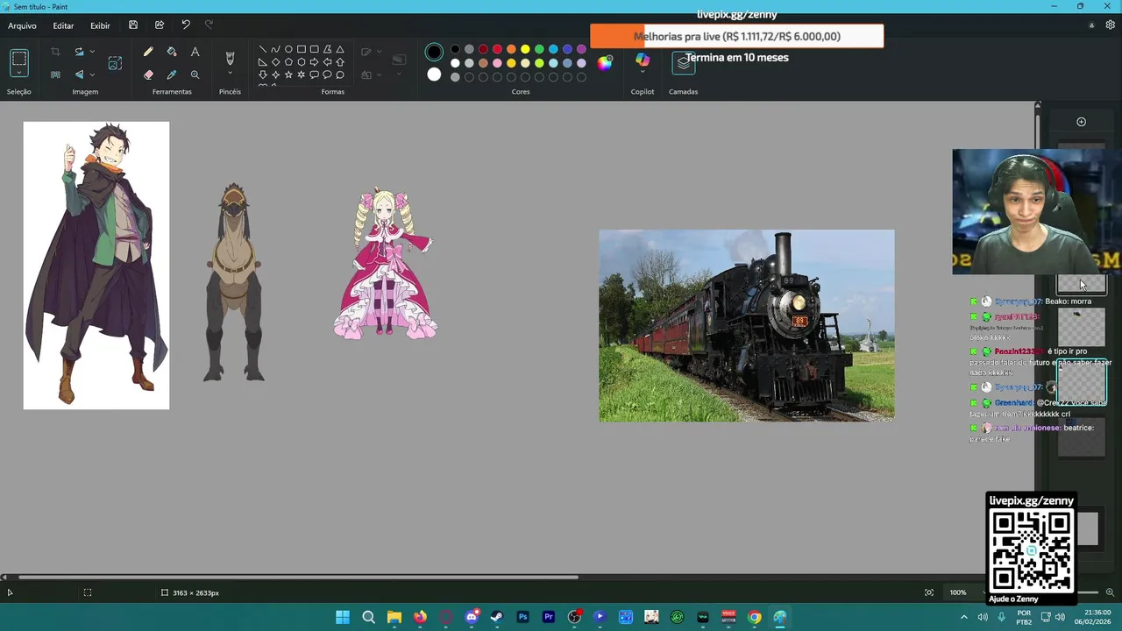Click the Crop image tool
This screenshot has height=631, width=1122.
point(55,52)
